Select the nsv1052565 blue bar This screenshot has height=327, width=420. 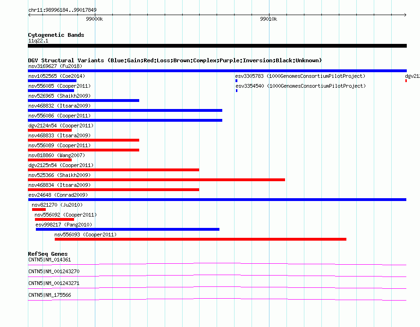pos(52,81)
